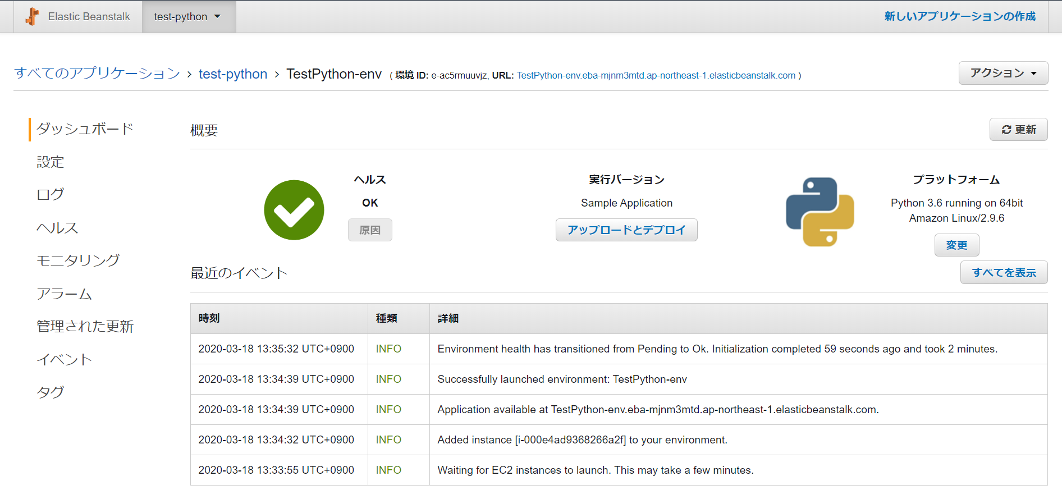This screenshot has height=499, width=1062.
Task: Click the green health OK checkmark icon
Action: click(x=294, y=210)
